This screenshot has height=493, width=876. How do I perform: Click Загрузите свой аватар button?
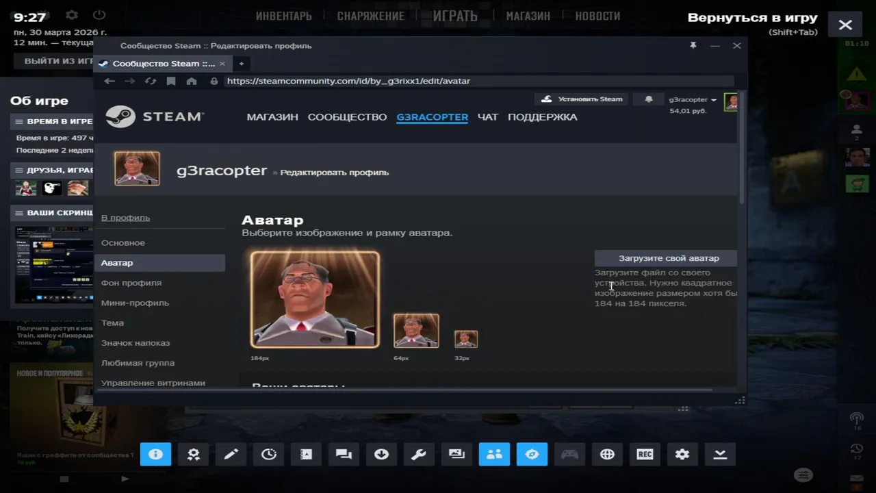point(666,258)
